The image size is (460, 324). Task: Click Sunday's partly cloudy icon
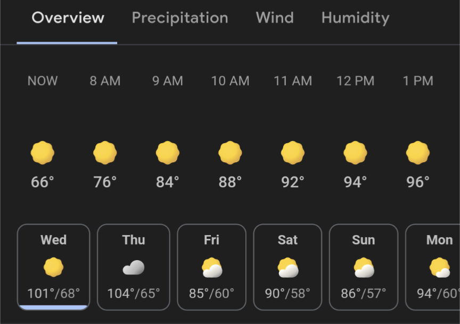point(364,268)
